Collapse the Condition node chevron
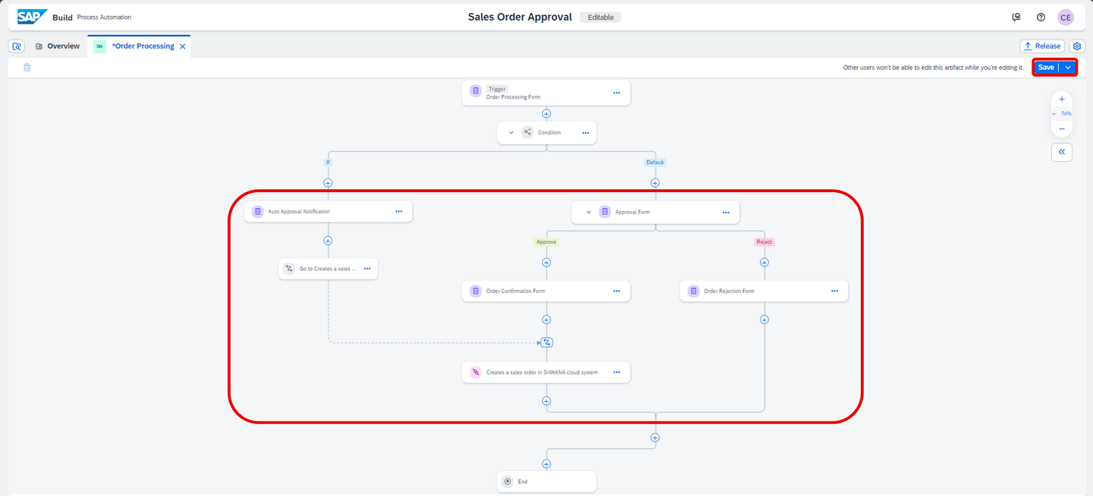1093x496 pixels. [x=511, y=133]
